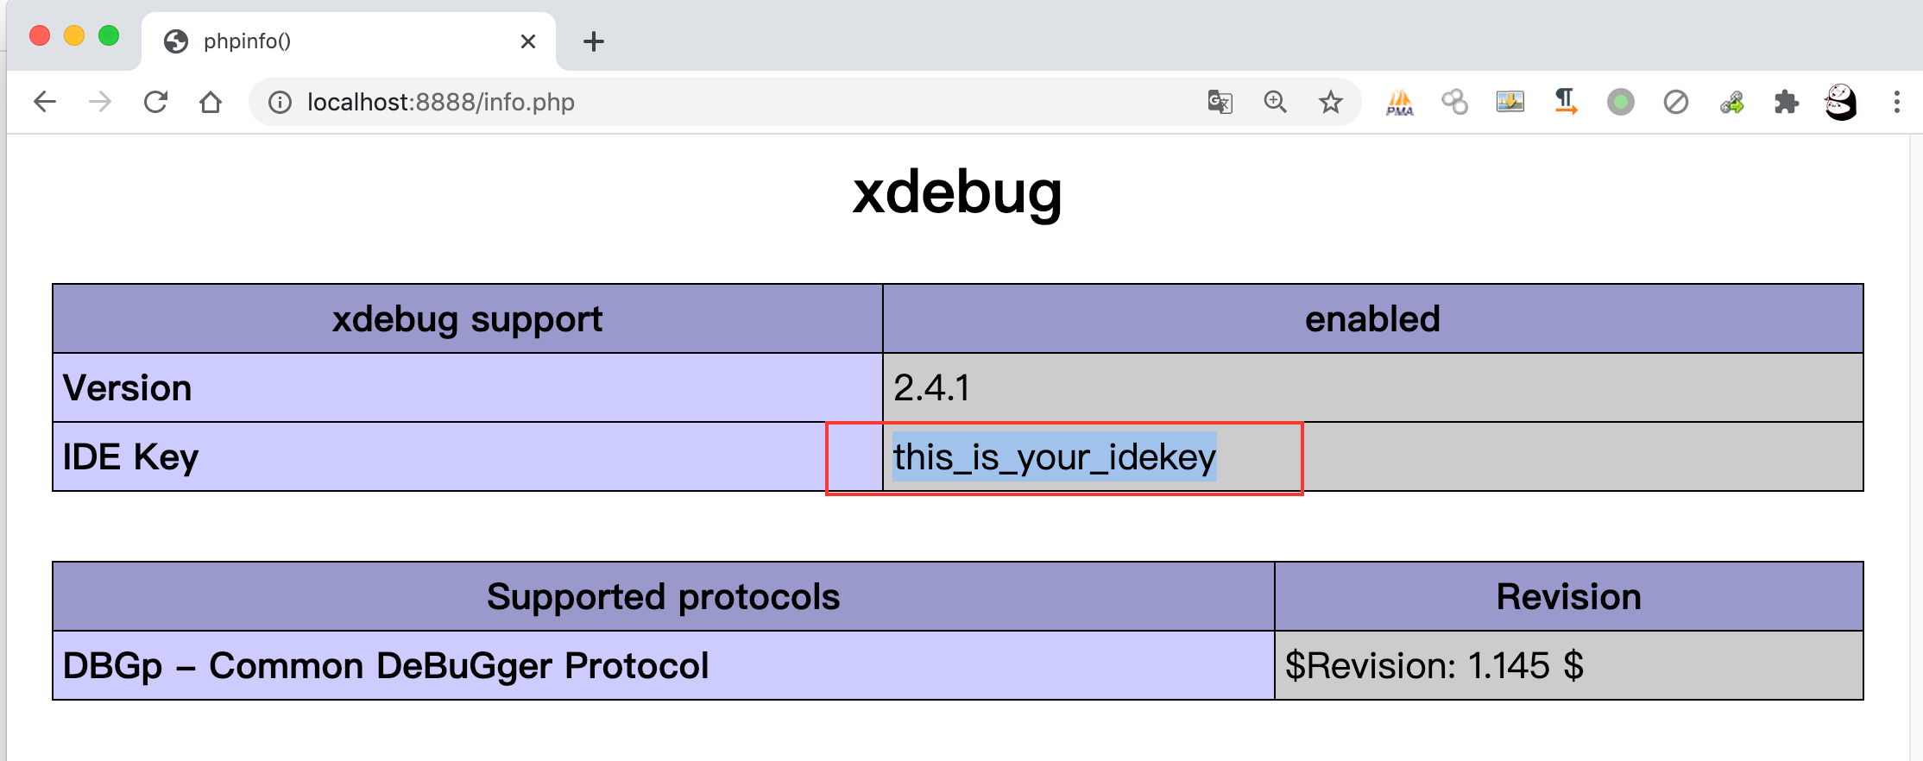Screen dimensions: 1923x761
Task: Bookmark this page with the star
Action: (x=1330, y=102)
